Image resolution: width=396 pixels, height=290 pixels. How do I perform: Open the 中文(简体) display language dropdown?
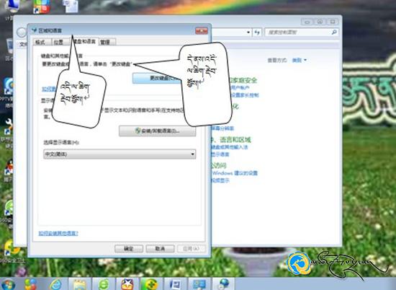tap(120, 154)
